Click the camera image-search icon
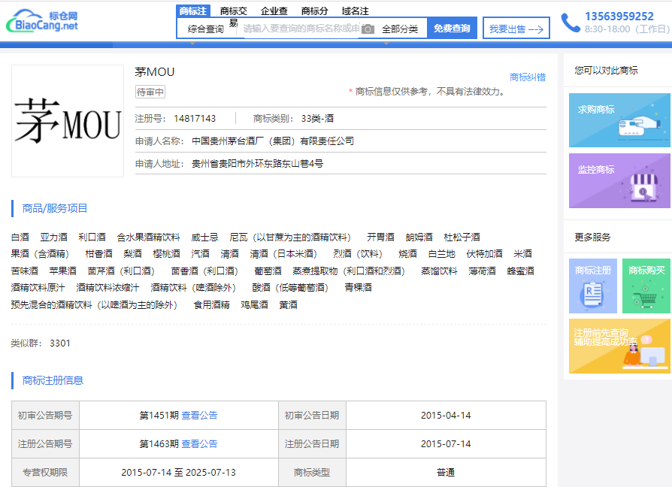 click(368, 29)
